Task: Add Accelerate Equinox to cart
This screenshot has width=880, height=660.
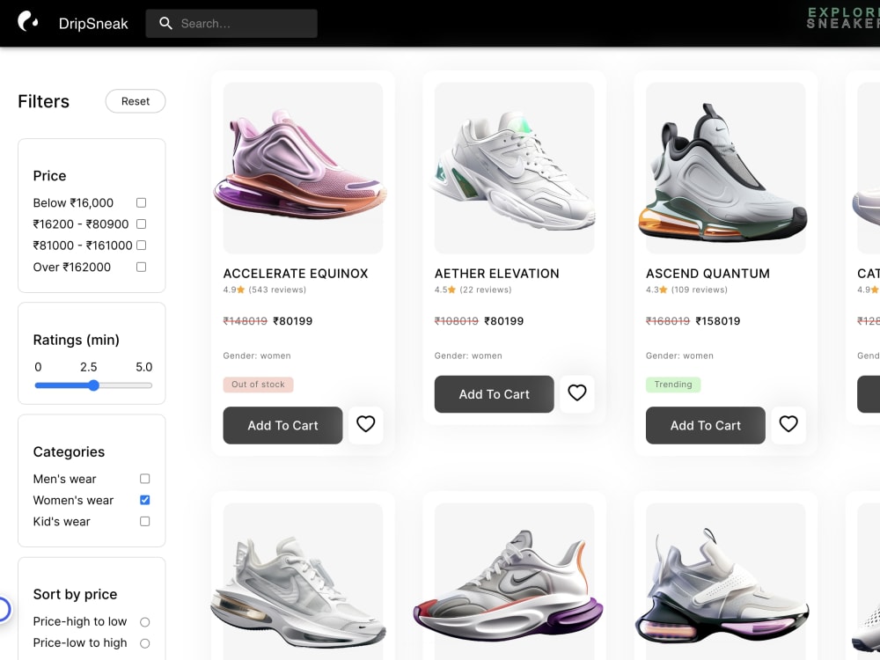Action: coord(282,425)
